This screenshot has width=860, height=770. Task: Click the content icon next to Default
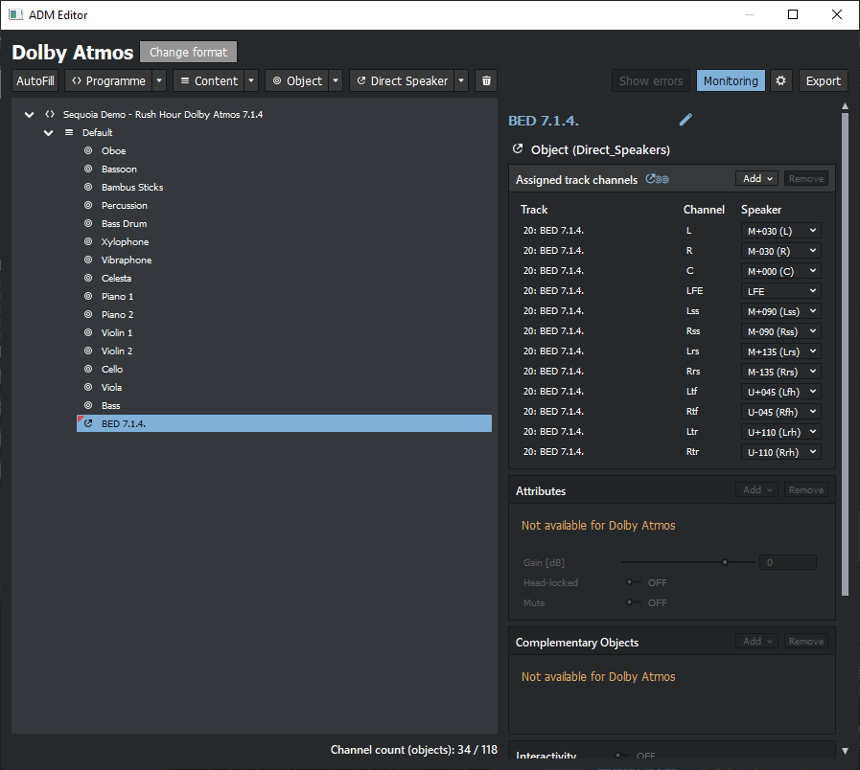coord(69,133)
